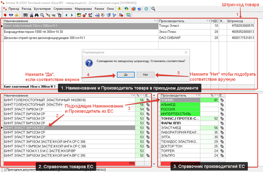The height and width of the screenshot is (172, 263).
Task: Open the Расход menu
Action: pos(26,9)
